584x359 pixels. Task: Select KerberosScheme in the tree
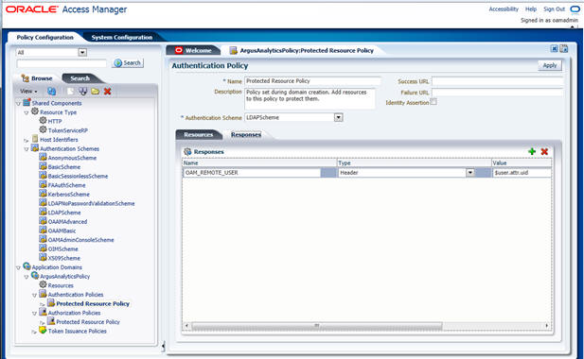click(x=68, y=195)
